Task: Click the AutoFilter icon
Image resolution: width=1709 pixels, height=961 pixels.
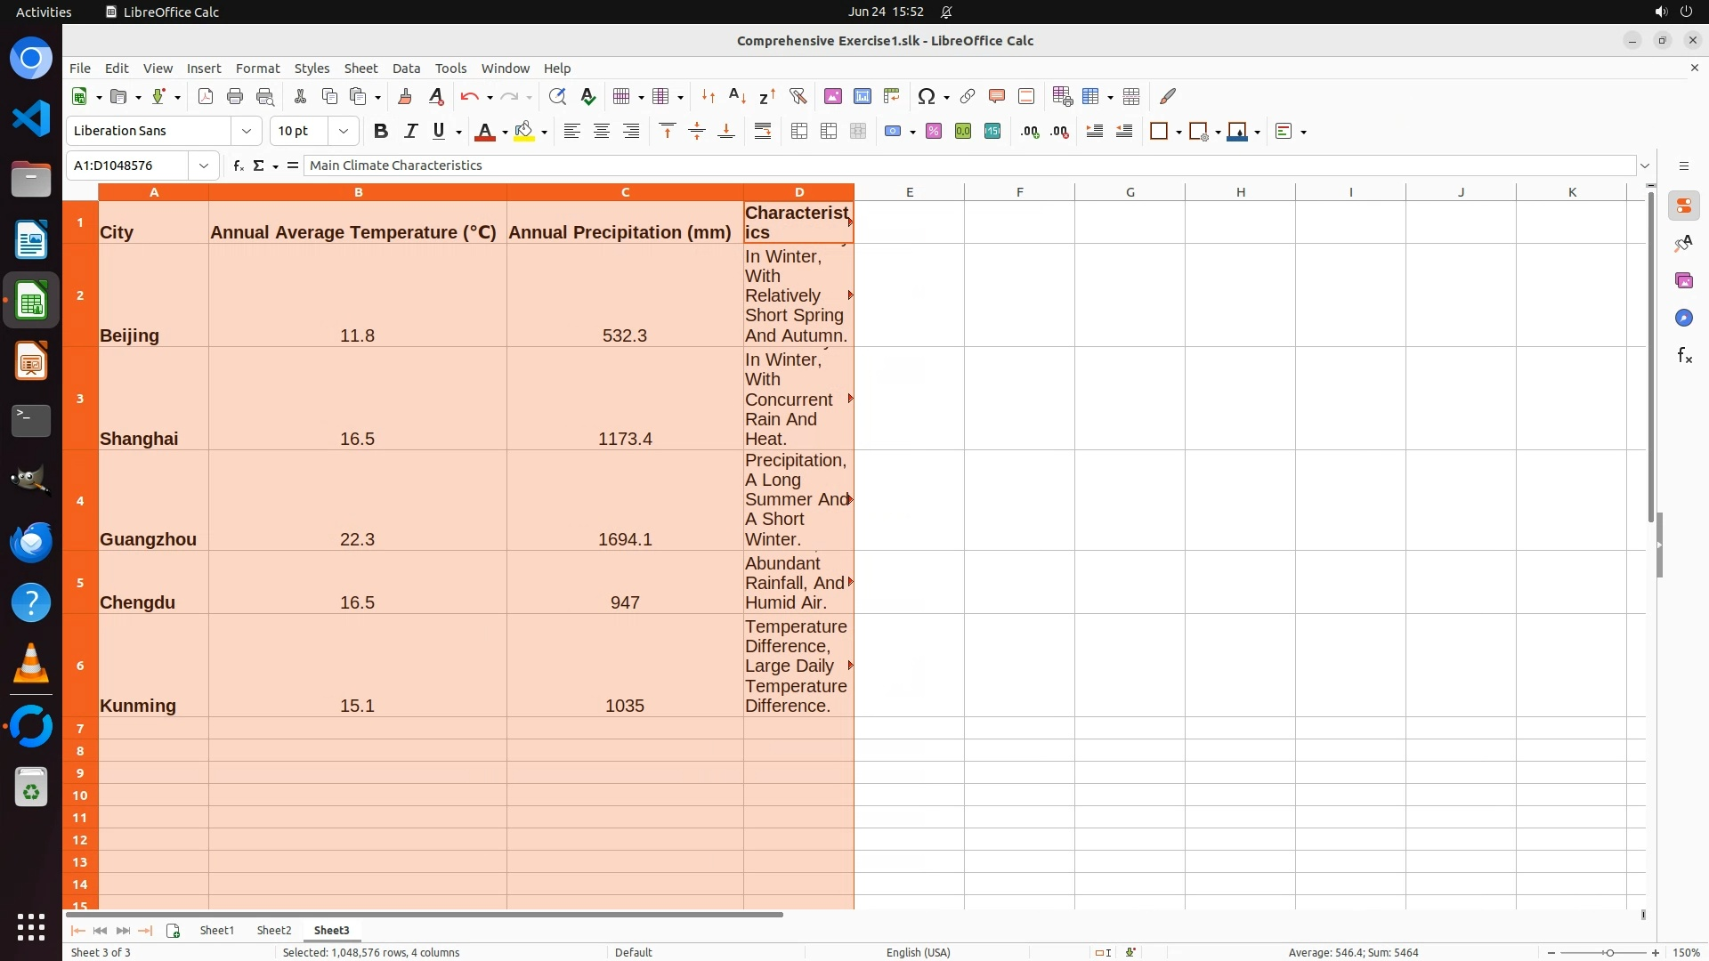Action: point(798,96)
